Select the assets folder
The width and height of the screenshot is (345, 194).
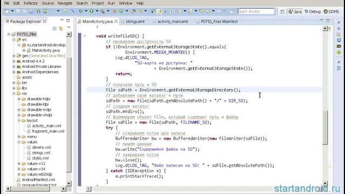tap(27, 78)
